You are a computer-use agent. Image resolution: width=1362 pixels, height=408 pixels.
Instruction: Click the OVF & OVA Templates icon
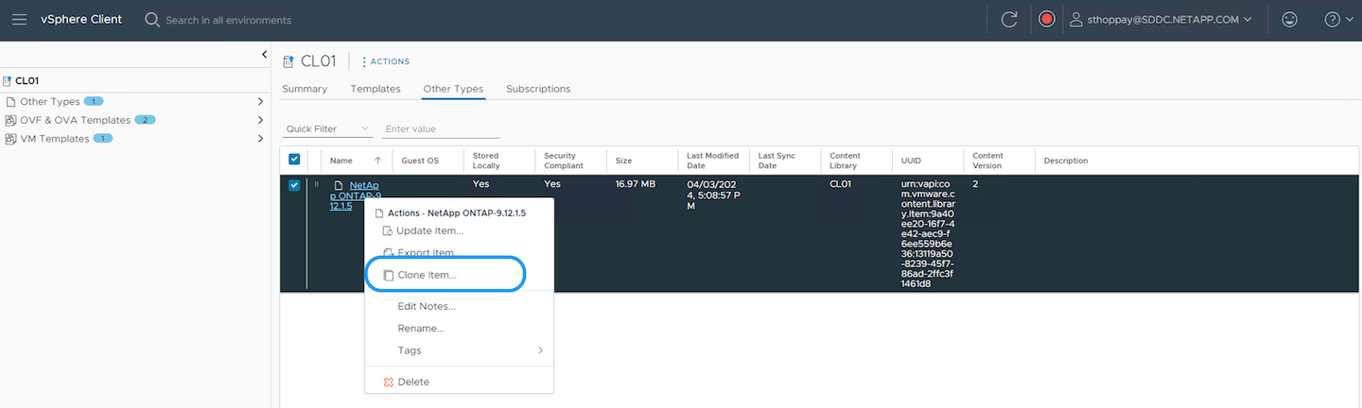pos(10,120)
